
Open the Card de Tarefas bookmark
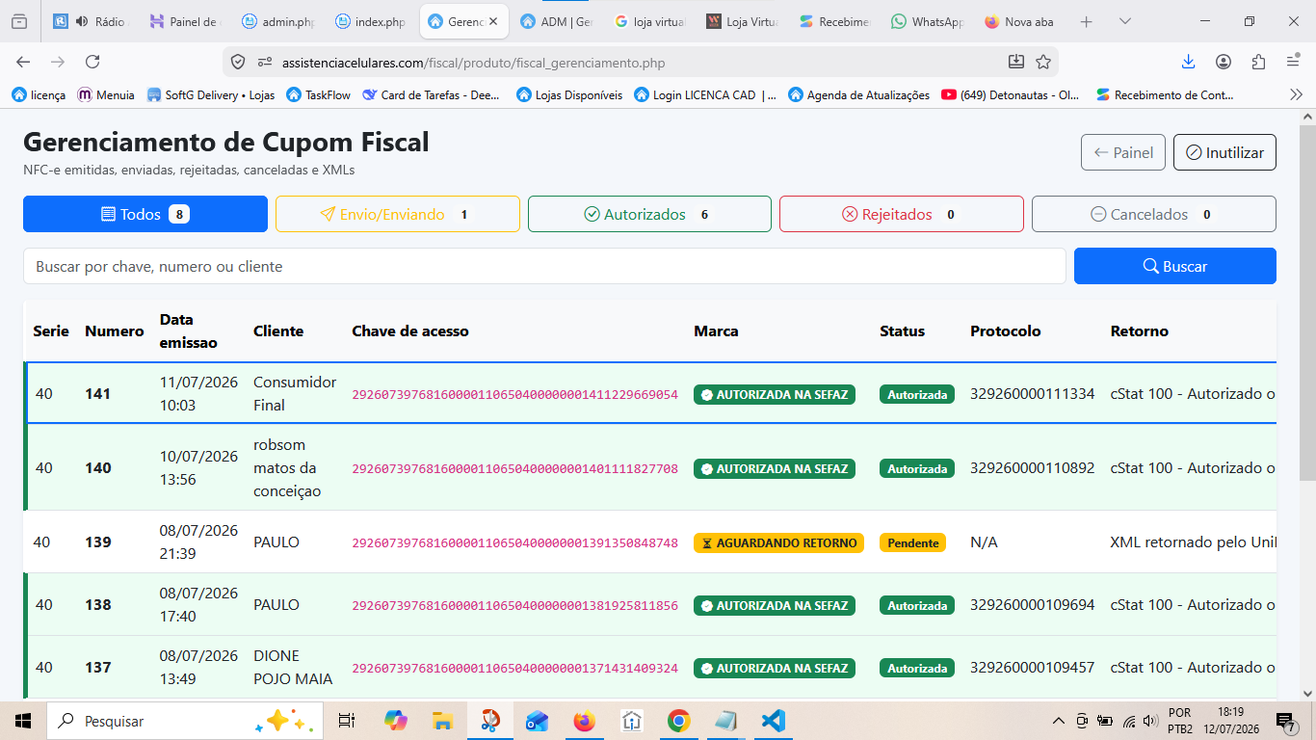click(432, 94)
